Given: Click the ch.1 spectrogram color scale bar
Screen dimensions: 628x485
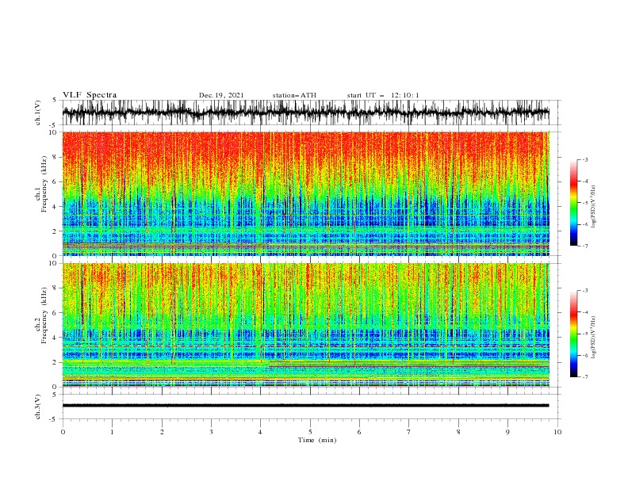Looking at the screenshot, I should point(573,203).
